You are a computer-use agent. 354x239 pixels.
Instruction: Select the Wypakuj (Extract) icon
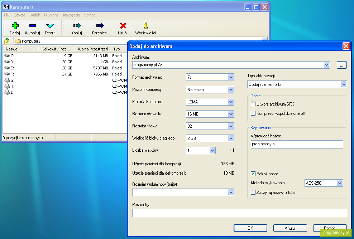click(x=32, y=28)
